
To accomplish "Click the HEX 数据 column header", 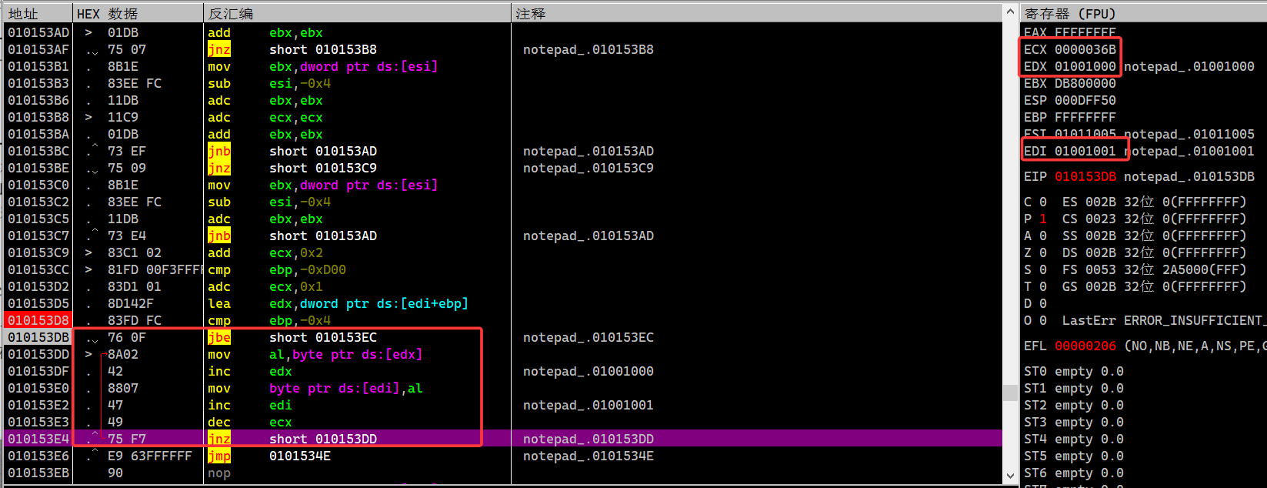I will click(x=108, y=14).
